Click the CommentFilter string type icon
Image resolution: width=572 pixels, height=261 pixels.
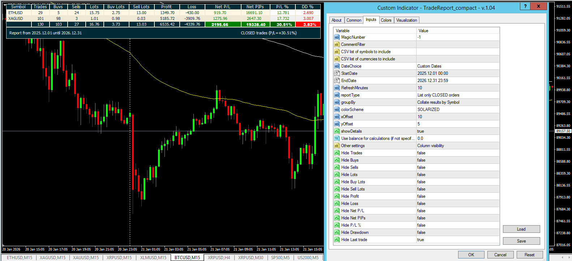(x=337, y=44)
